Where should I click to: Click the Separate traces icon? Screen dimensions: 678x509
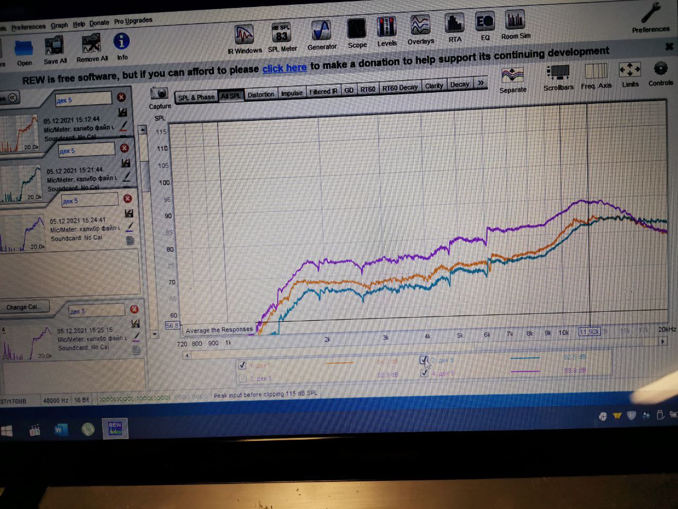coord(513,80)
